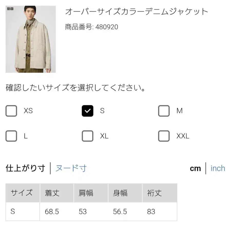Switch units to inch
The width and height of the screenshot is (231, 231).
217,168
